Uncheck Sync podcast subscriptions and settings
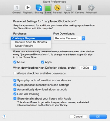 tap(15, 85)
